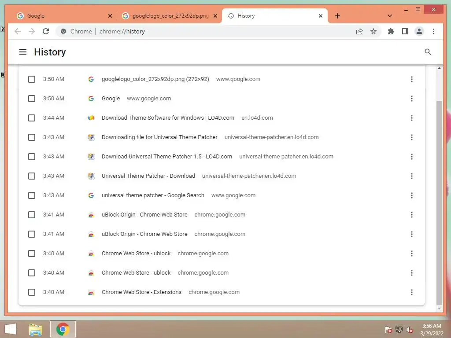This screenshot has height=338, width=451.
Task: Open the Action Center flag tray icon
Action: pos(388,329)
